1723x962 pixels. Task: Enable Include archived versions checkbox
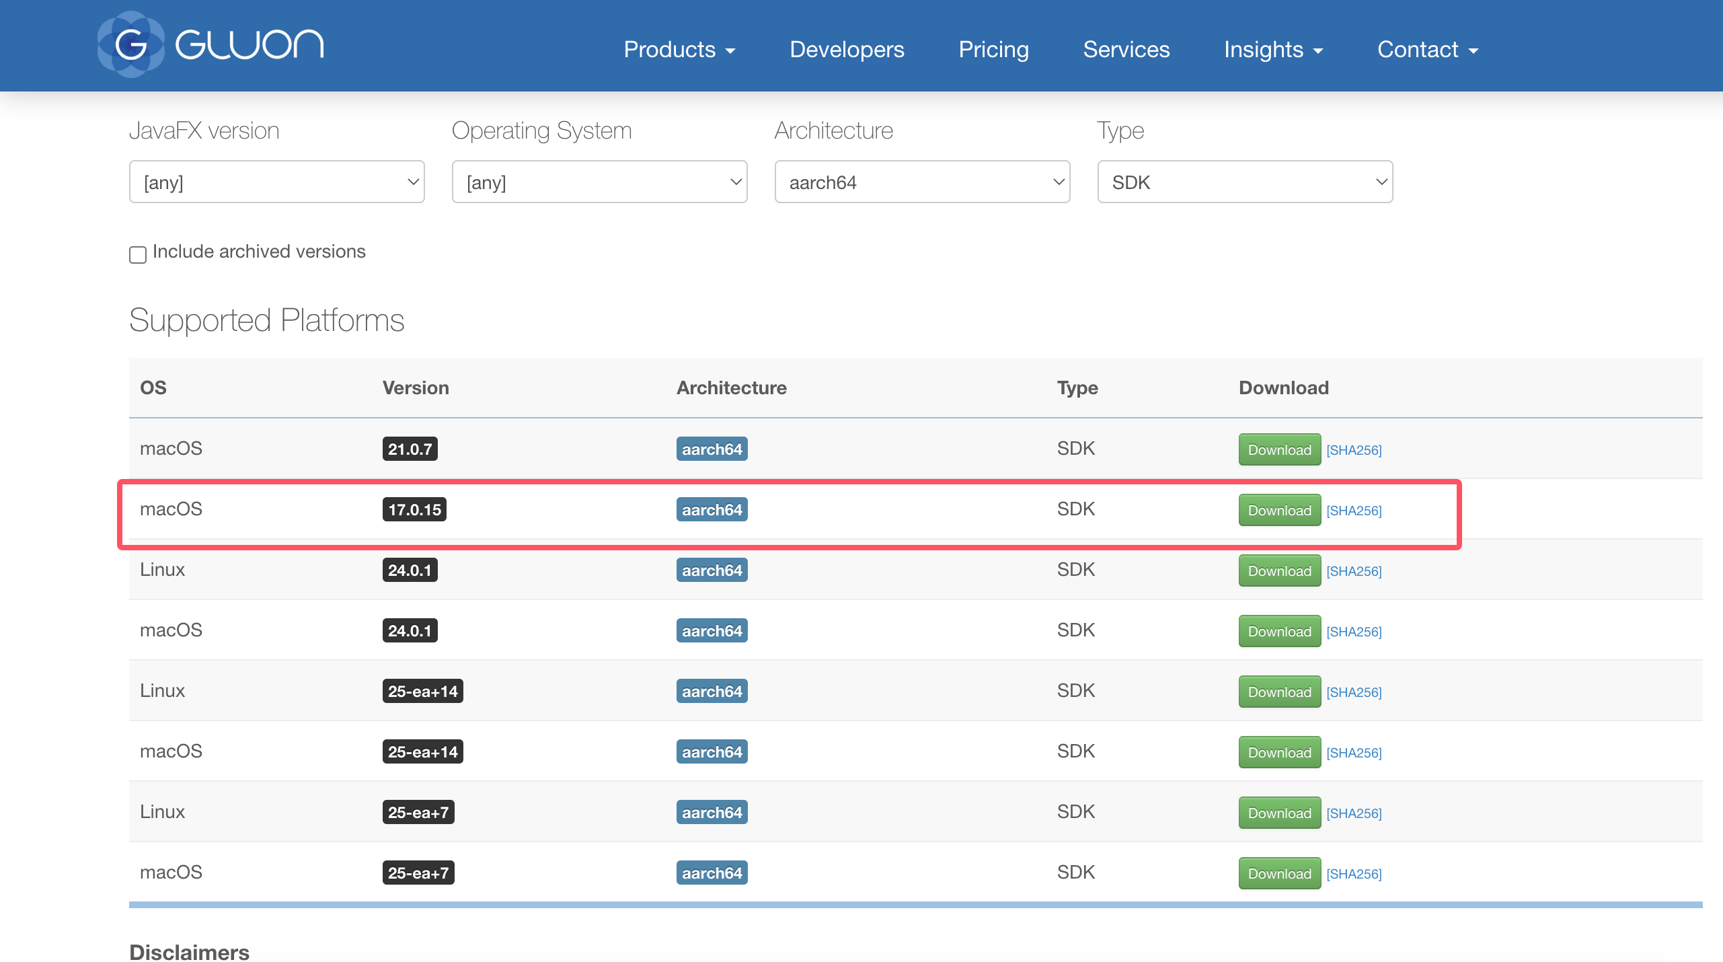coord(138,254)
